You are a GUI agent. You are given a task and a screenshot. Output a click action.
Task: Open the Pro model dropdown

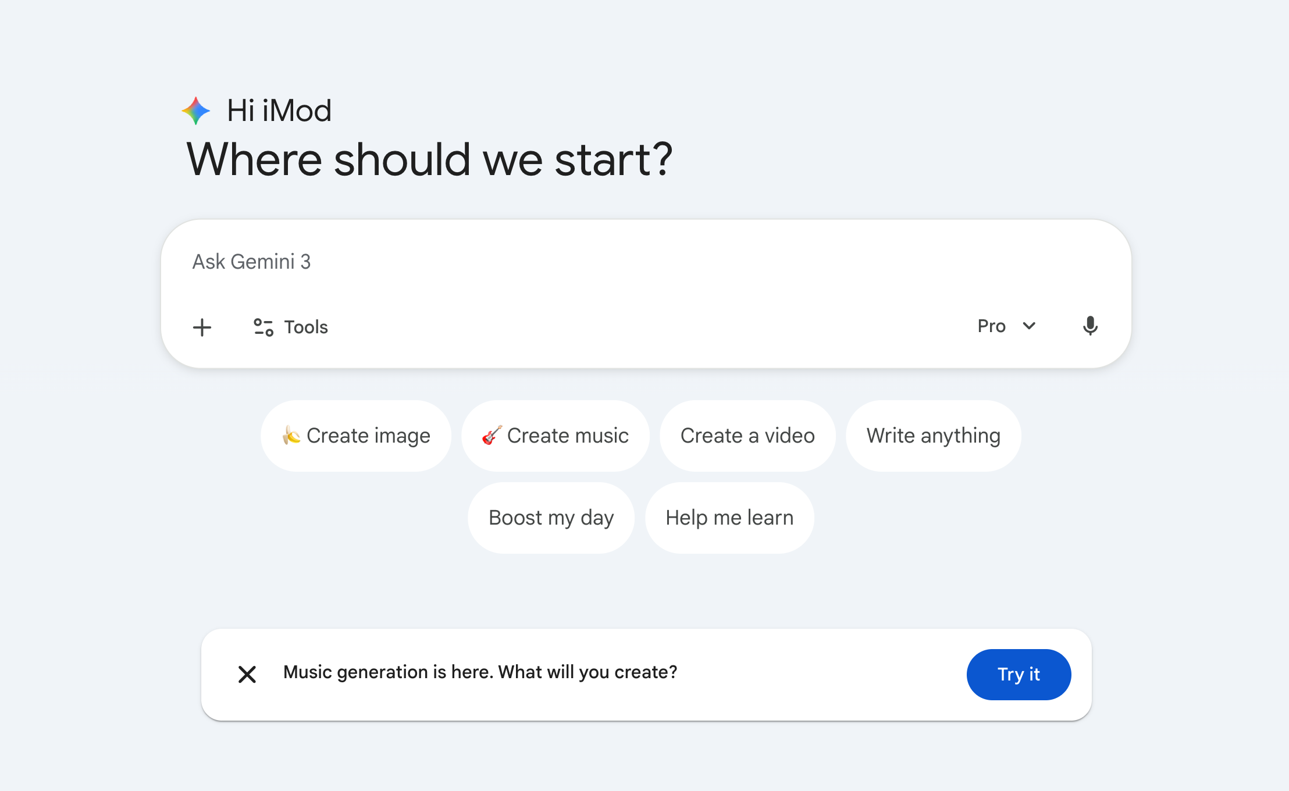point(992,326)
